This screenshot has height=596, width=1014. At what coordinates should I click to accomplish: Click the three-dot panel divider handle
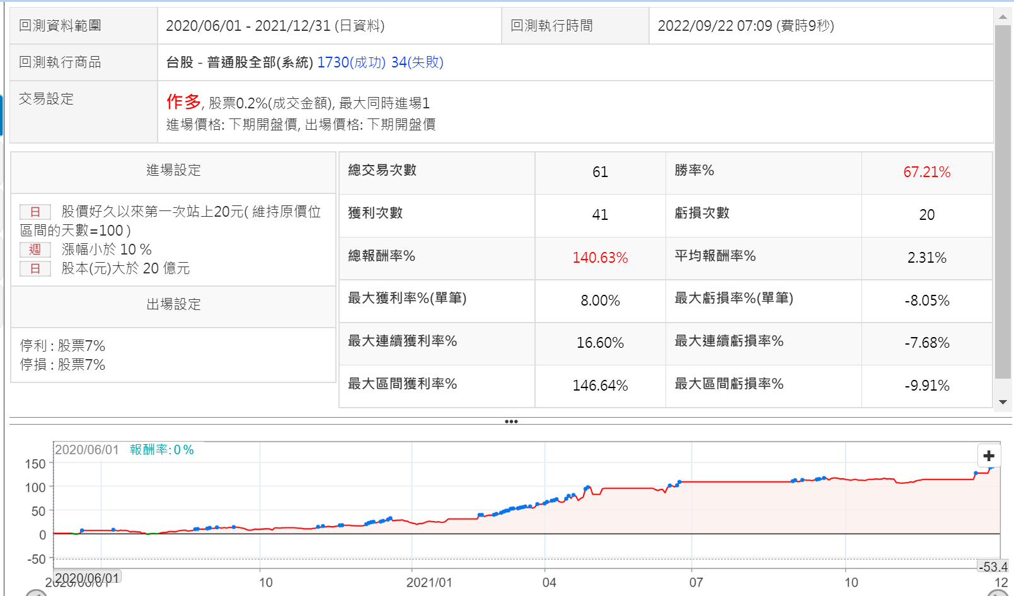click(x=511, y=421)
